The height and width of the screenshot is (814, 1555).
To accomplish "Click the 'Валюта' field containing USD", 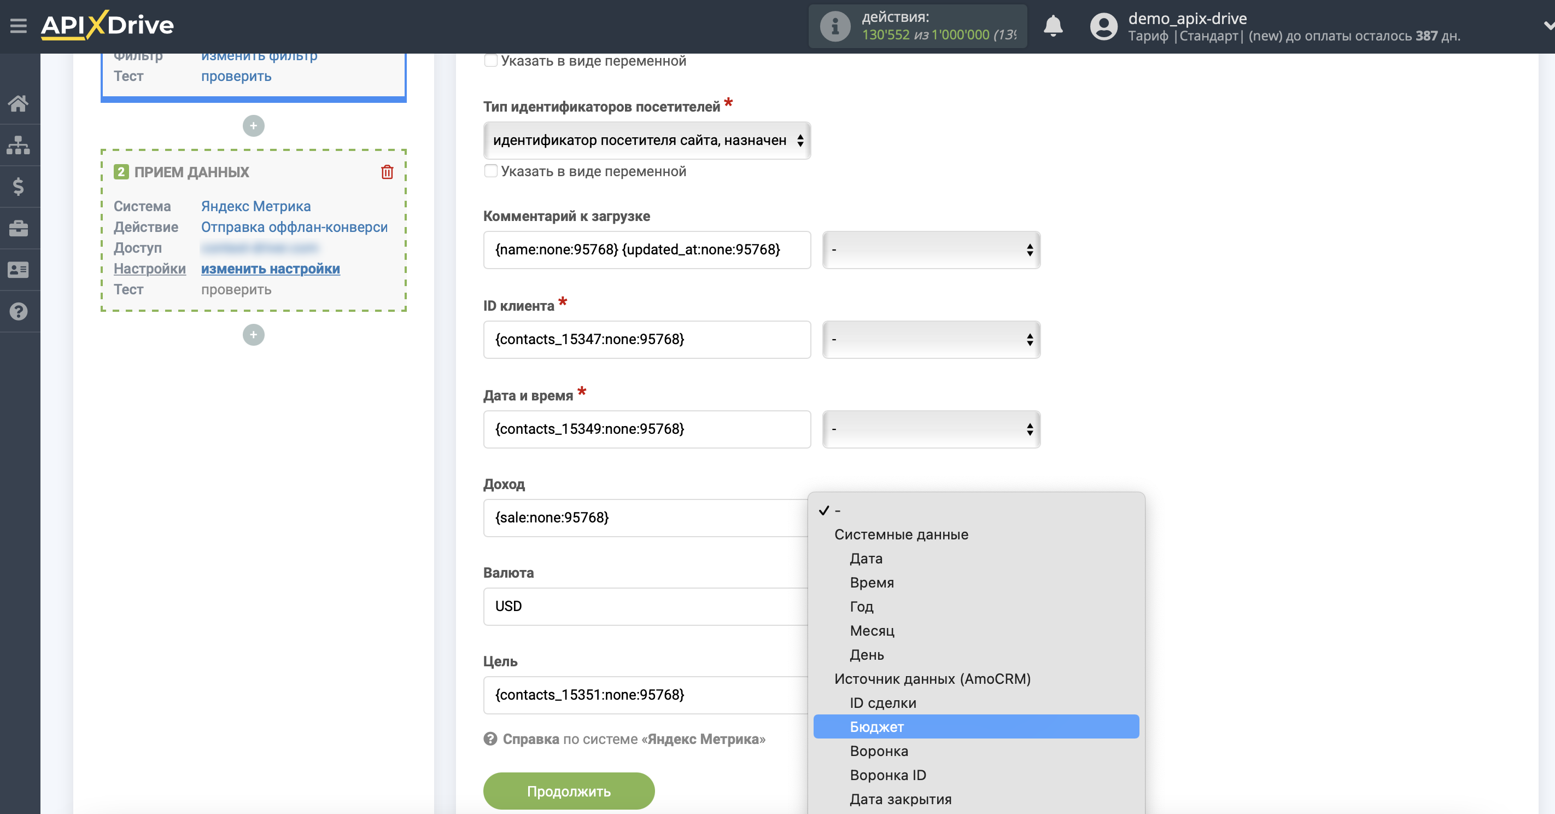I will point(645,606).
